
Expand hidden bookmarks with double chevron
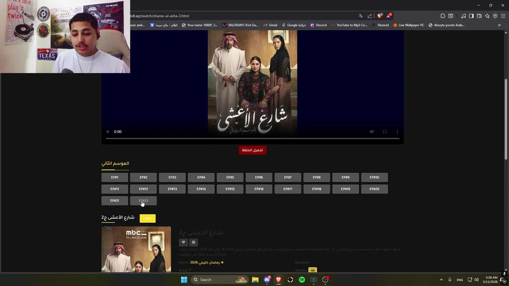499,25
